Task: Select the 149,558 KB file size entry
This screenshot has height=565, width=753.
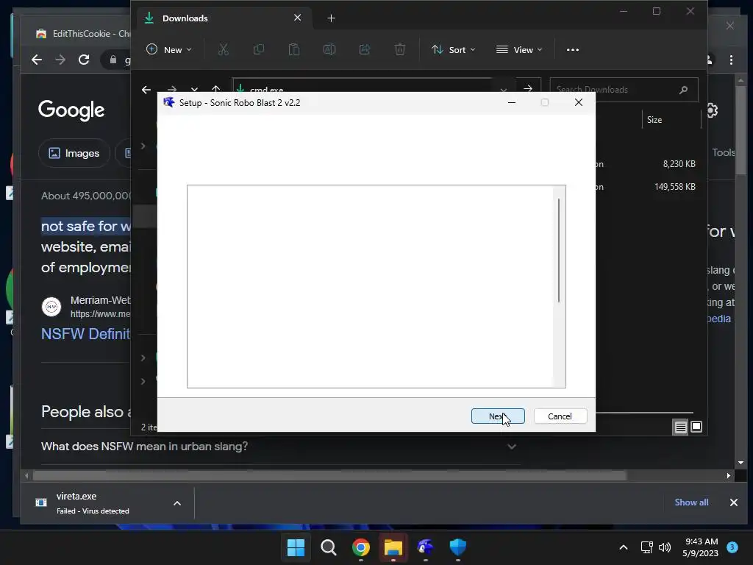Action: point(675,186)
